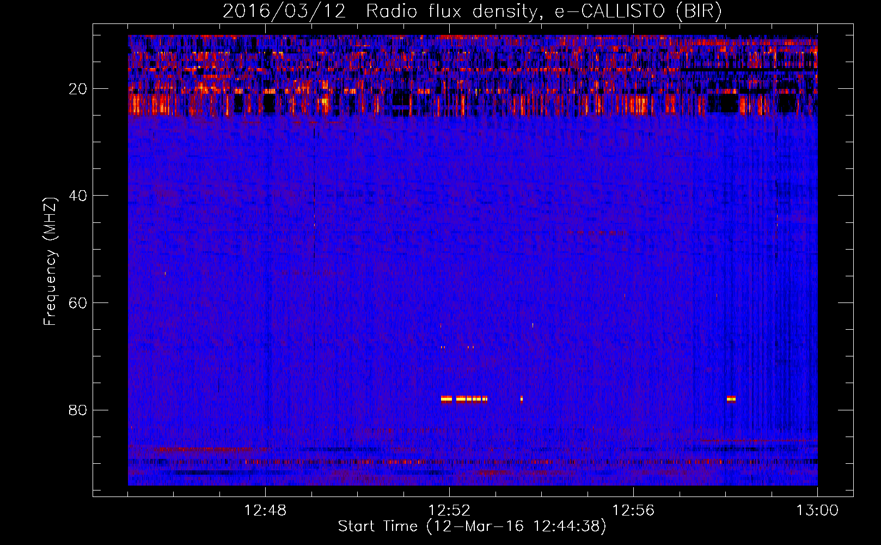Click the 12:48 time tick label
Viewport: 881px width, 545px height.
(265, 511)
